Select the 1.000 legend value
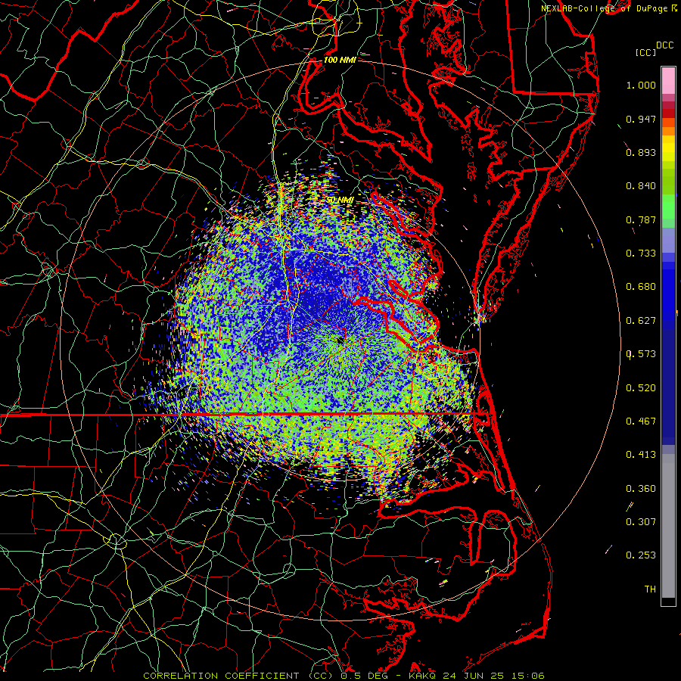This screenshot has height=681, width=681. (641, 85)
